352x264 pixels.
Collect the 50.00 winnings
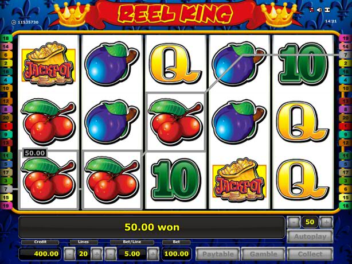coord(310,254)
